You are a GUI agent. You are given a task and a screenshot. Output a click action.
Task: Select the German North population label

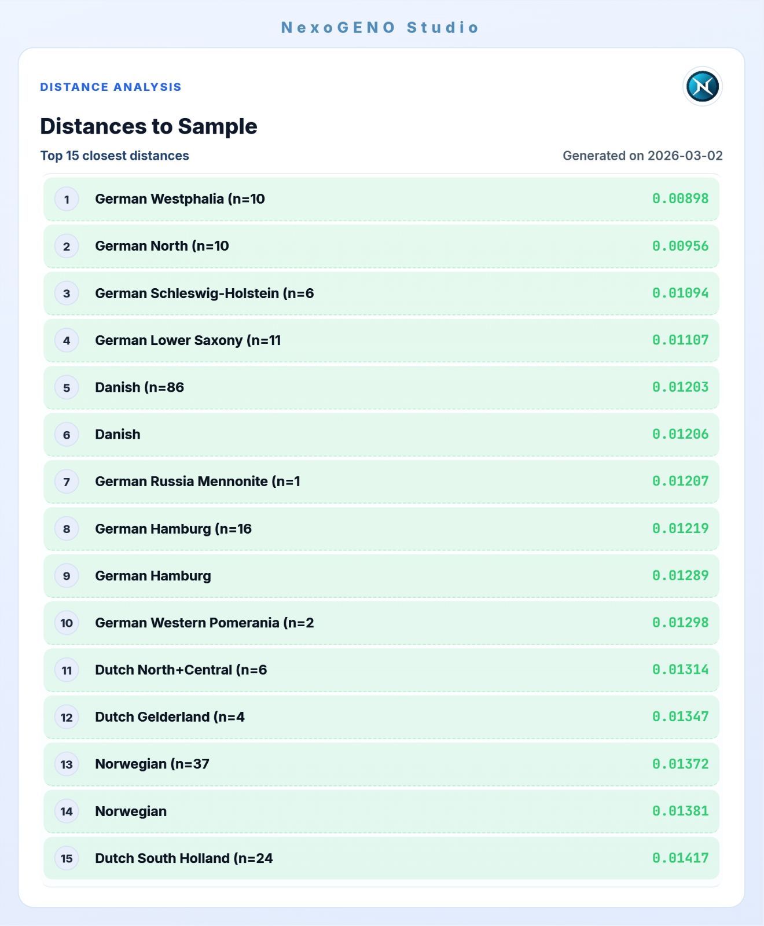pos(161,246)
